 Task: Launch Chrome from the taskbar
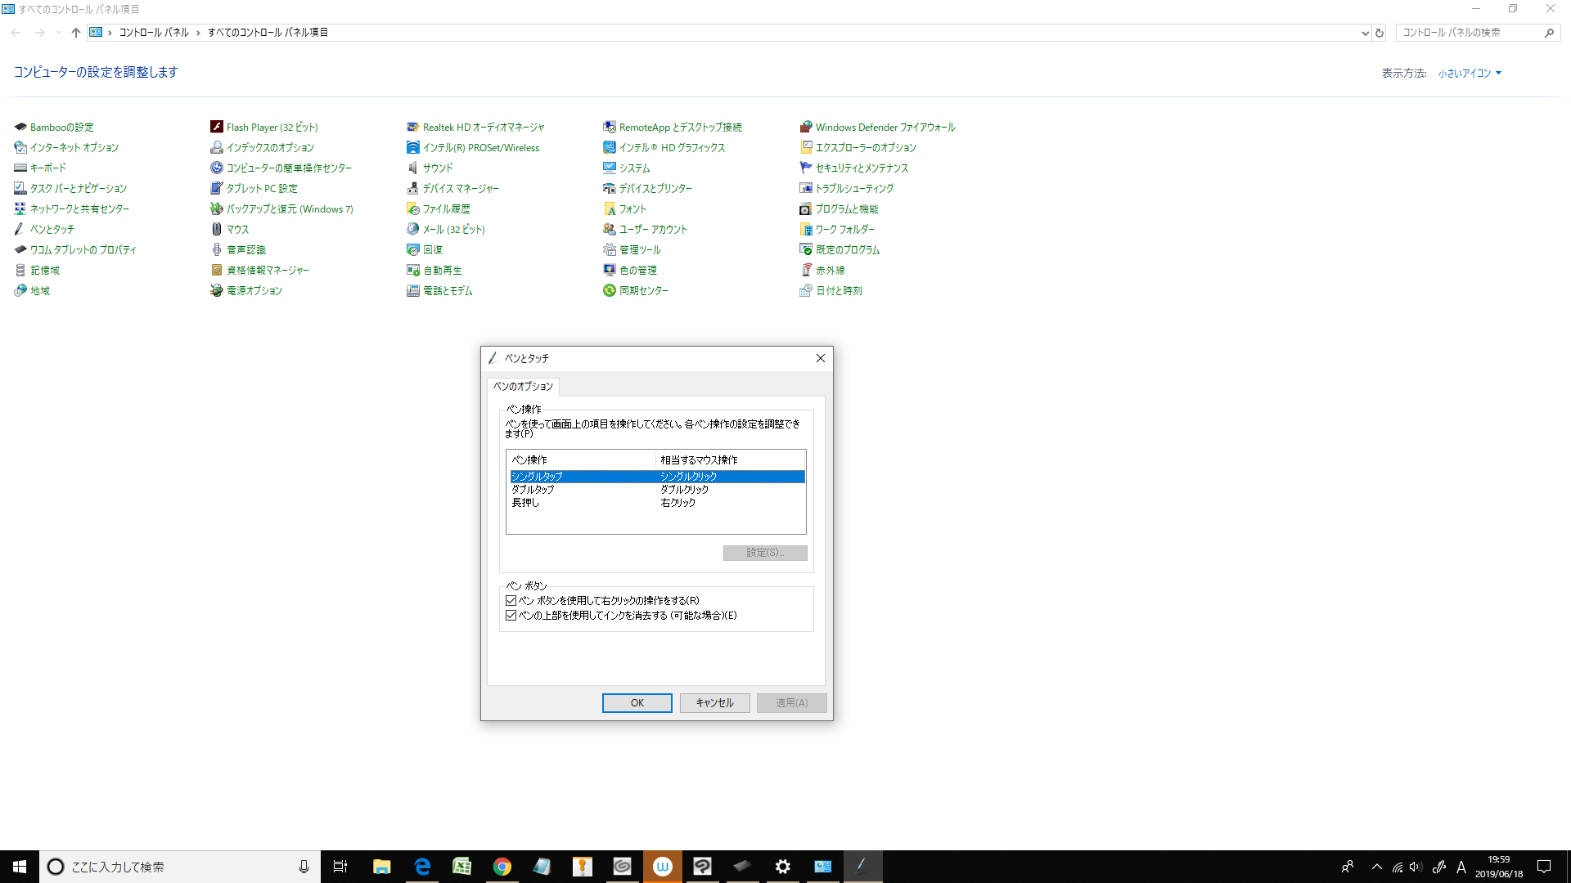click(x=502, y=867)
